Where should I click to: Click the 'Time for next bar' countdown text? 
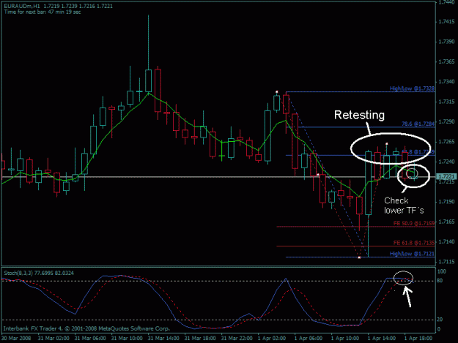(43, 12)
